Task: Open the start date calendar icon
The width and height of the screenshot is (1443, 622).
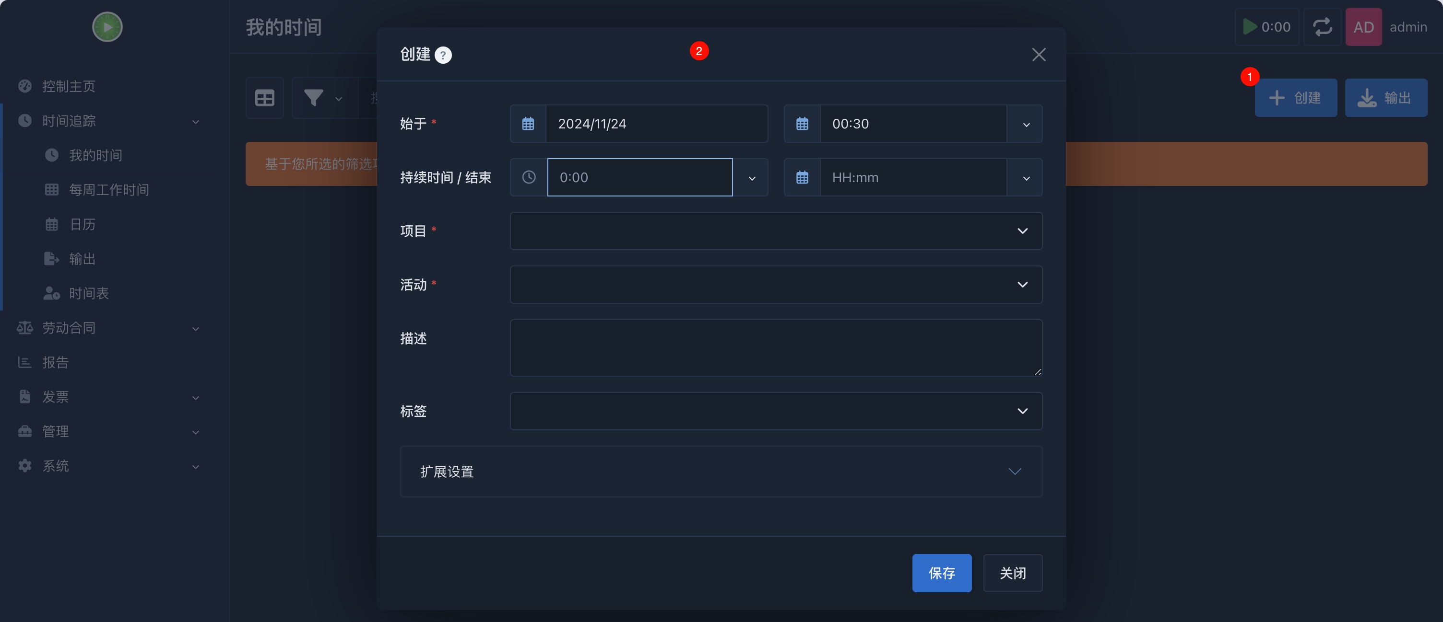Action: [528, 124]
